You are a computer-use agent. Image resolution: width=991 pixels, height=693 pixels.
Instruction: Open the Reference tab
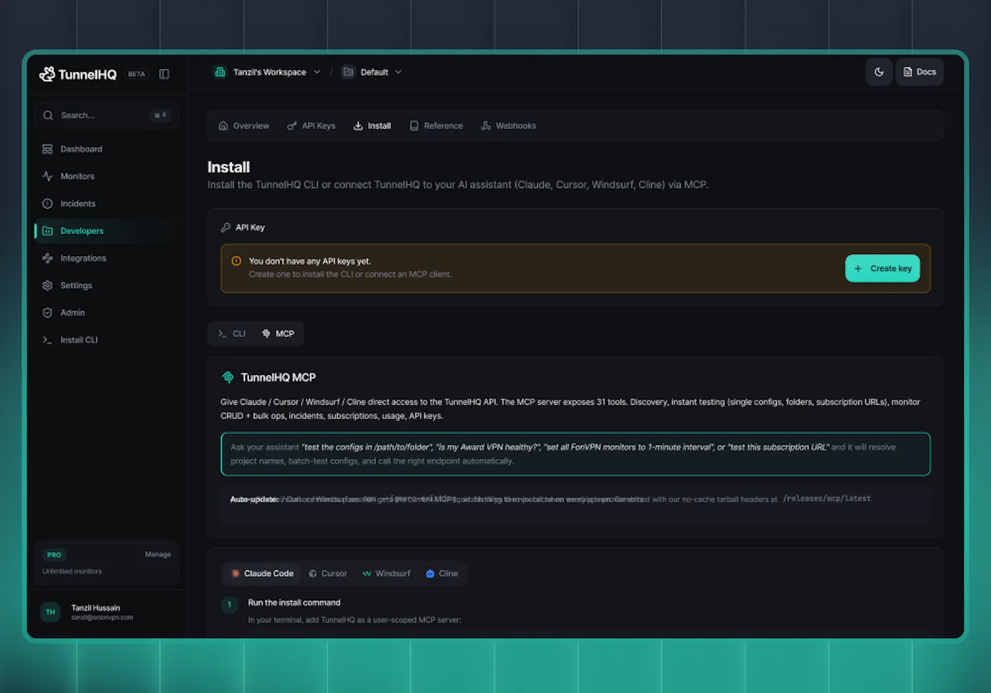[x=436, y=126]
